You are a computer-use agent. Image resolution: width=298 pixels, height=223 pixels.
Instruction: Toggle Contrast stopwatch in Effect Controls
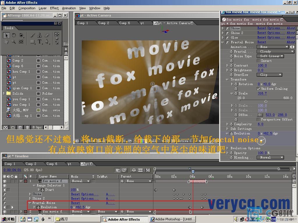[x=231, y=65]
